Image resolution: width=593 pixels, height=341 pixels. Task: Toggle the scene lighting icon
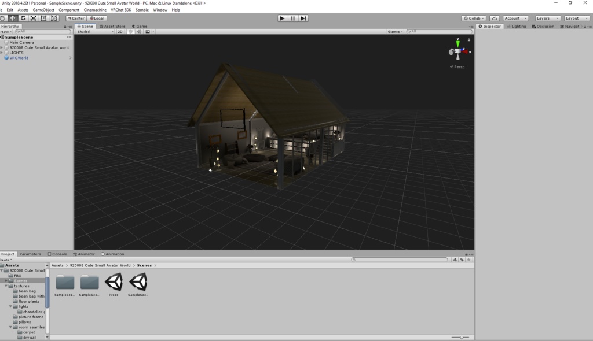tap(131, 32)
